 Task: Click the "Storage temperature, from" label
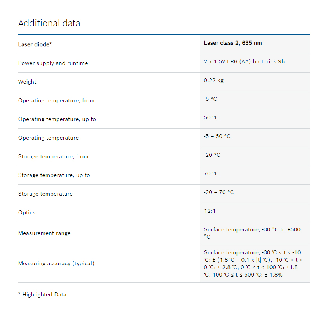tap(53, 156)
